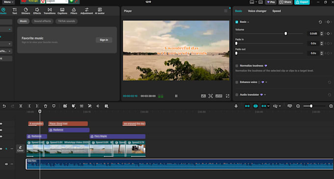This screenshot has height=179, width=334.
Task: Click the Sign in button
Action: point(104,40)
